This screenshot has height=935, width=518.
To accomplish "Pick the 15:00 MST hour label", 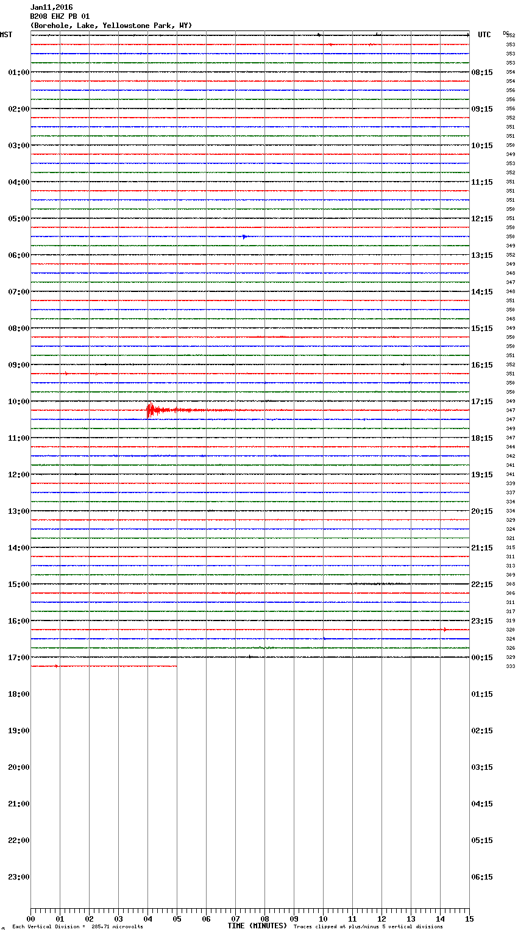I will (x=19, y=585).
